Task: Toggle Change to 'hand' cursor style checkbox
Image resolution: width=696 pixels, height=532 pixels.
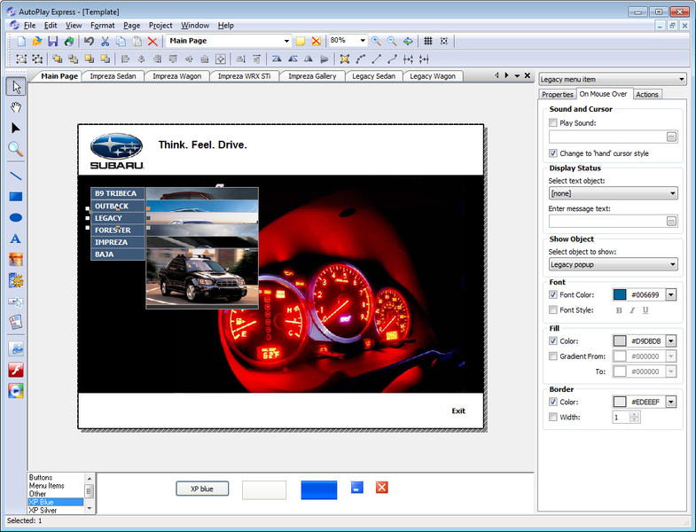Action: pos(552,153)
